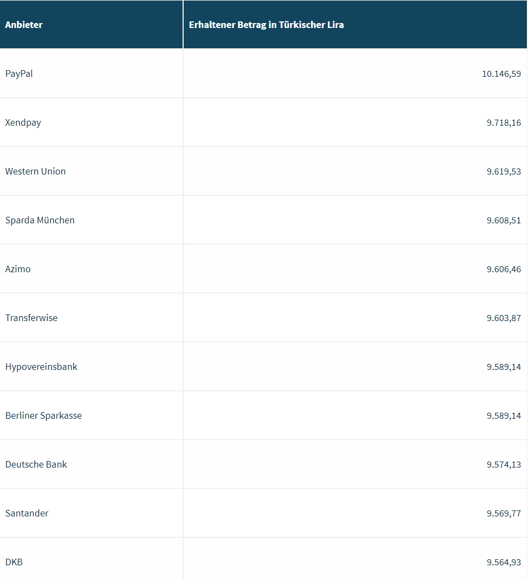Click the 9.574,13 amount
The height and width of the screenshot is (579, 528).
[x=503, y=464]
